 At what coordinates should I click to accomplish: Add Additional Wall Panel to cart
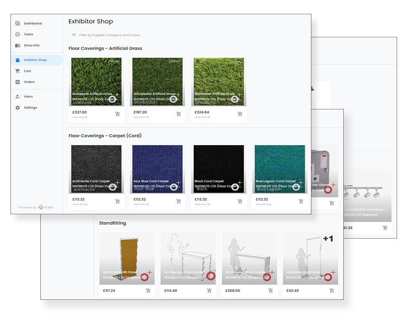coord(332,291)
